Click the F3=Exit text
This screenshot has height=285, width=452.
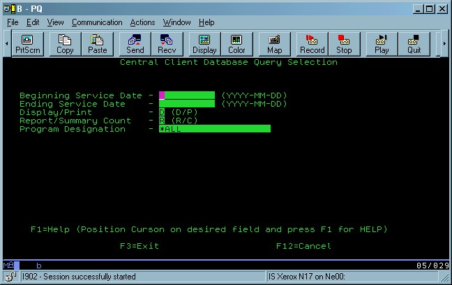click(x=139, y=246)
